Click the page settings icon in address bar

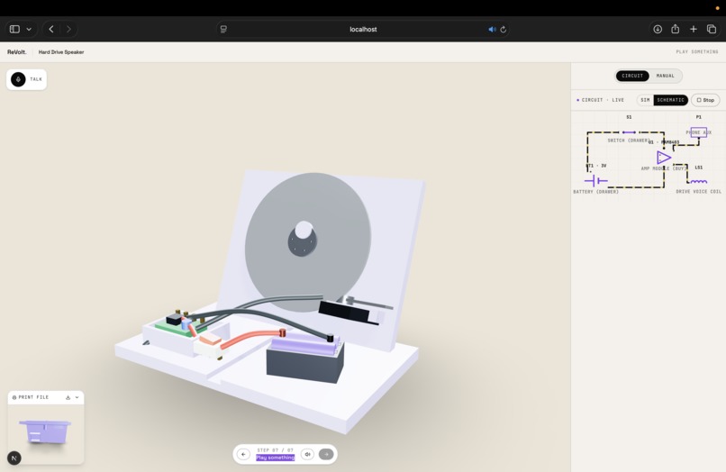[x=223, y=29]
